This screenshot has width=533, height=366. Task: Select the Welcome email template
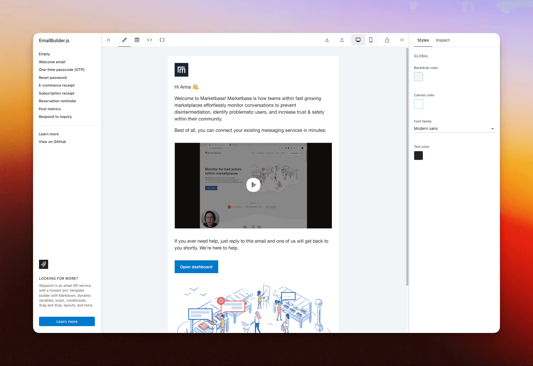[52, 62]
